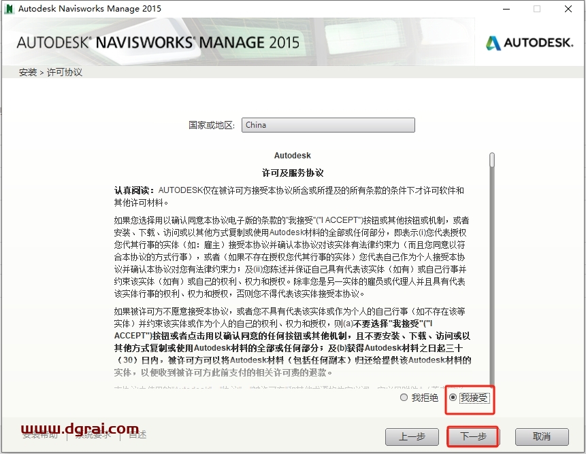Click the 上一步 button
Image resolution: width=586 pixels, height=454 pixels.
click(x=412, y=436)
